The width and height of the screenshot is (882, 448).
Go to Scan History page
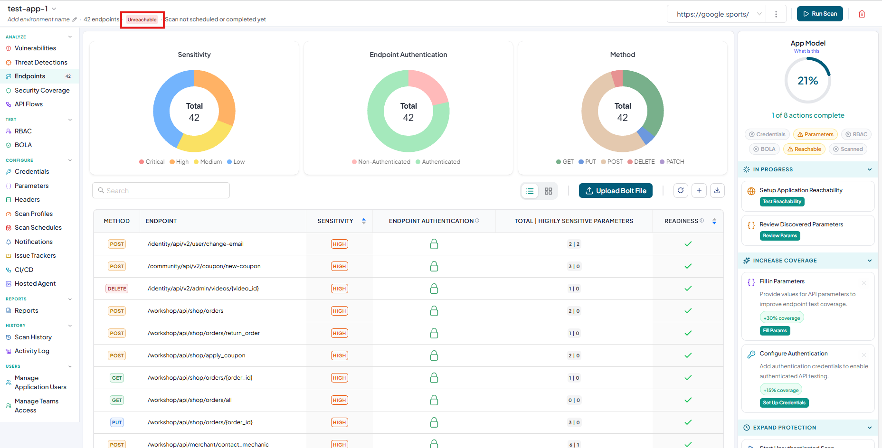pos(33,337)
